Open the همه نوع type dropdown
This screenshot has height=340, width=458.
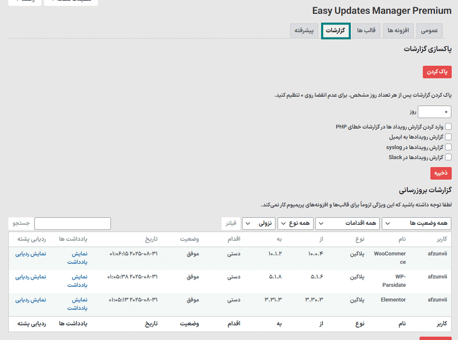295,223
